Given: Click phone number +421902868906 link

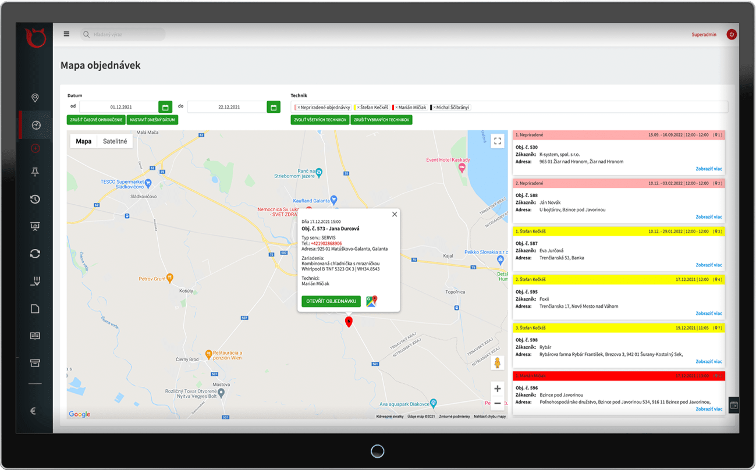Looking at the screenshot, I should click(326, 243).
